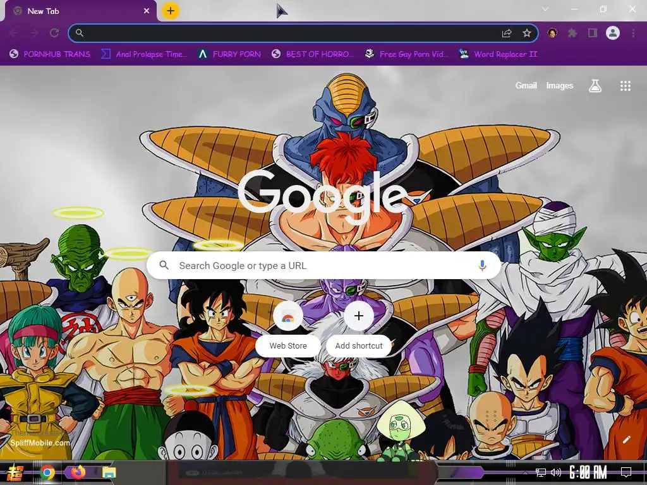This screenshot has width=647, height=485.
Task: Open the notification center icon
Action: (626, 472)
